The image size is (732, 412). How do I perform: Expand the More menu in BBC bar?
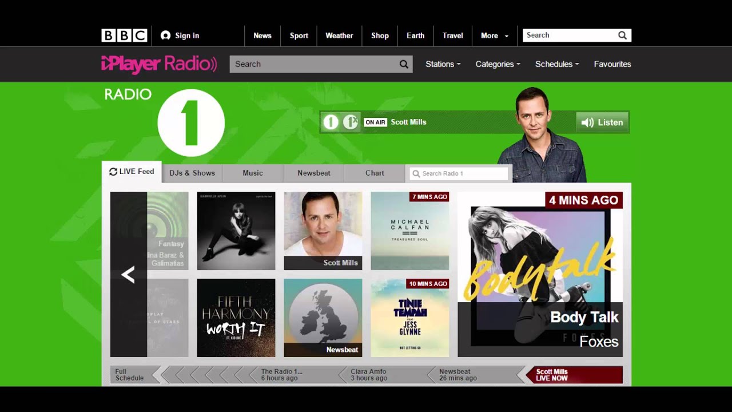click(x=495, y=35)
